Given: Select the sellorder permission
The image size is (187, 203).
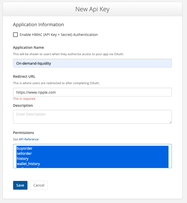Looking at the screenshot, I should (24, 153).
